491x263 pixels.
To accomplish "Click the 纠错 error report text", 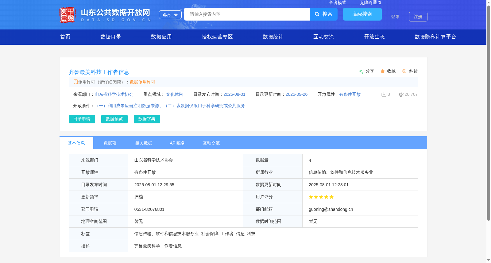I will click(413, 71).
